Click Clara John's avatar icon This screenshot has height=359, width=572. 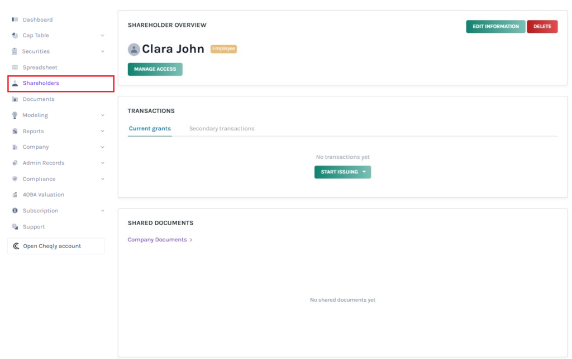point(134,50)
